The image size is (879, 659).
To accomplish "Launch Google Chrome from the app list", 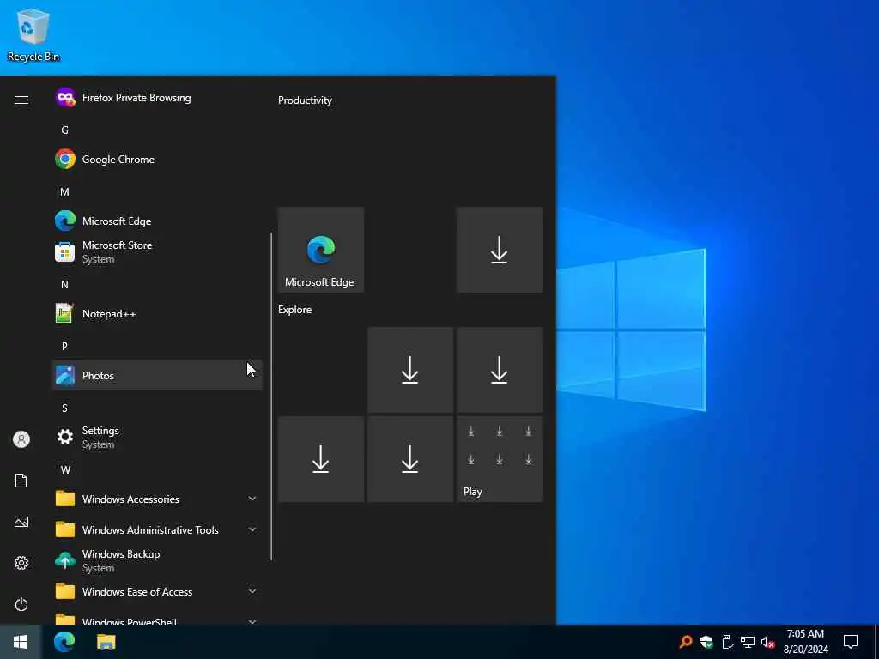I will (156, 159).
